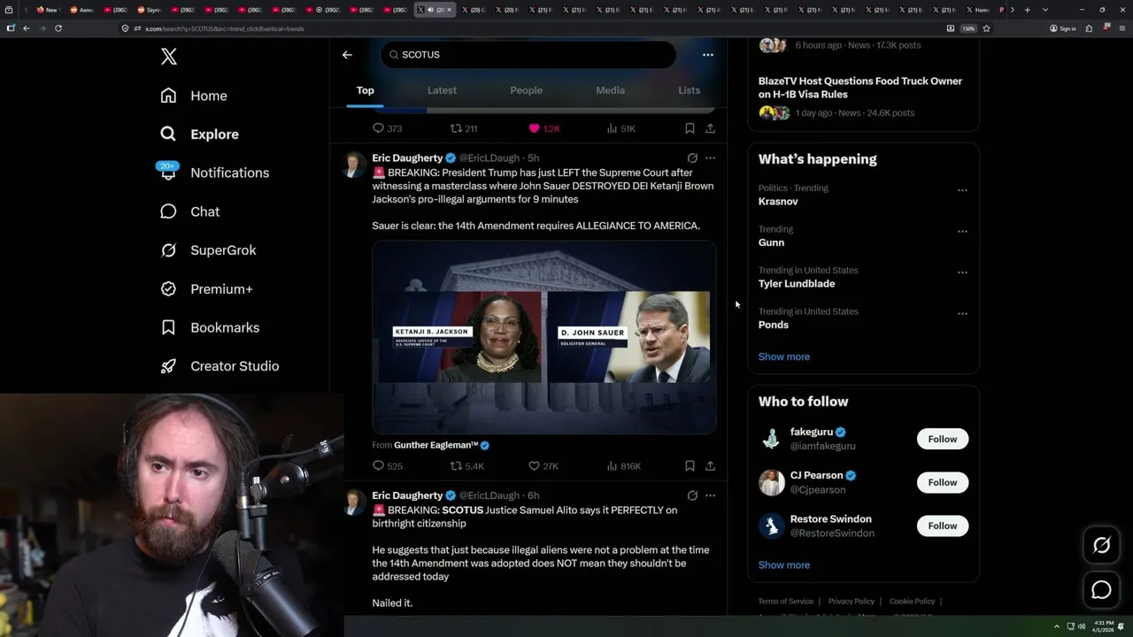Viewport: 1133px width, 637px height.
Task: Open options for the Gunn trend
Action: [x=962, y=232]
